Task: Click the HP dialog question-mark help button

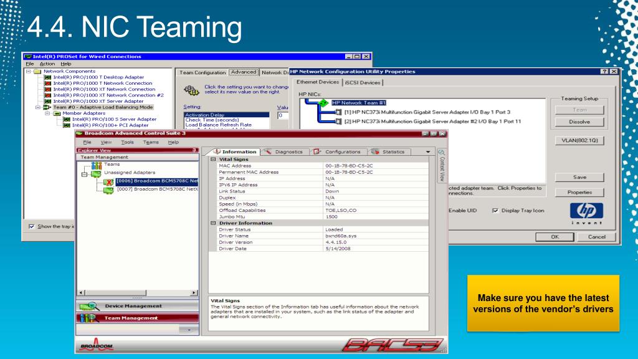Action: (604, 72)
